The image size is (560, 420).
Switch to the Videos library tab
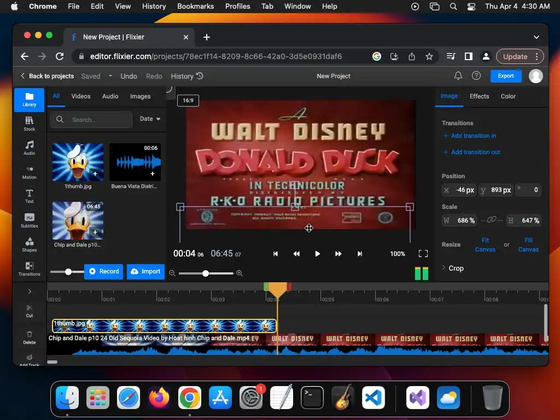pyautogui.click(x=81, y=96)
